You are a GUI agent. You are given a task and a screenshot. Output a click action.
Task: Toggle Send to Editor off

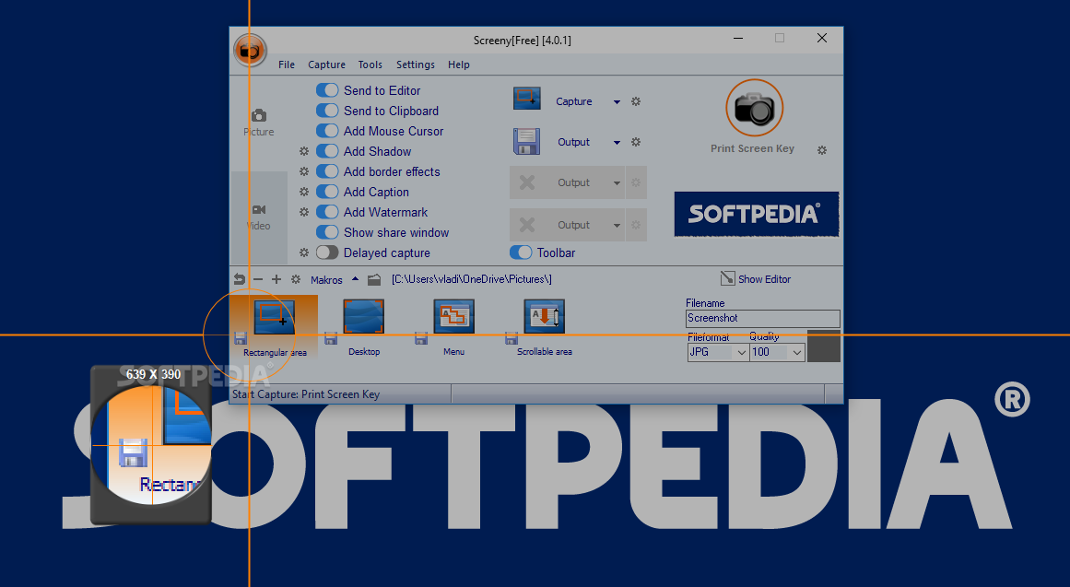(327, 90)
